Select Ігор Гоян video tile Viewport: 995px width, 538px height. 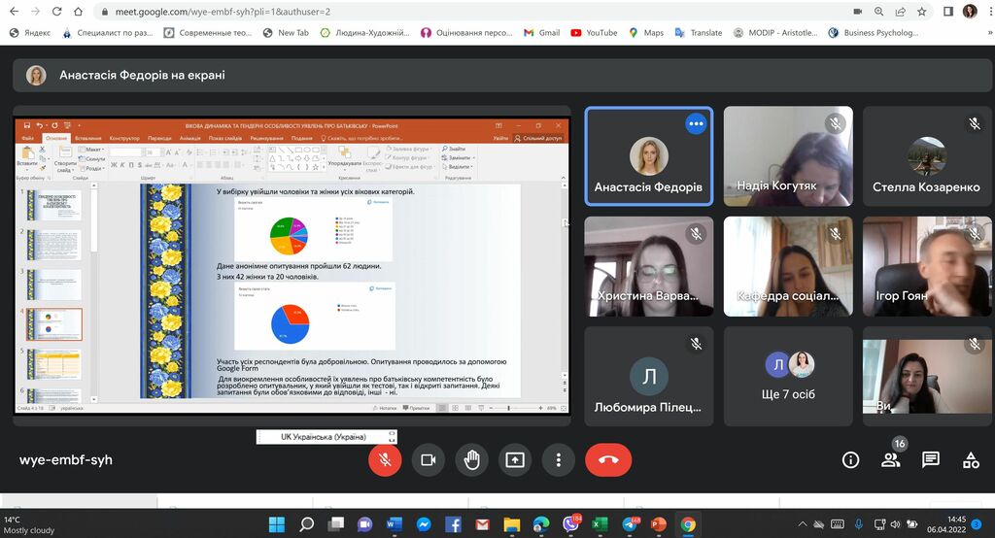coord(927,266)
